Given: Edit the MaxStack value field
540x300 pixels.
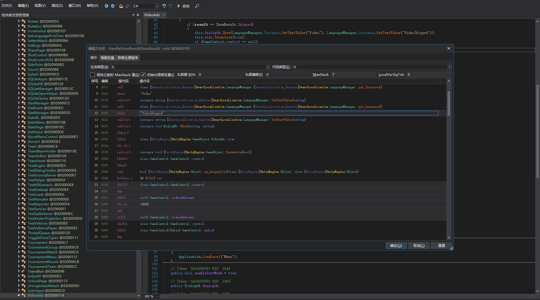Looking at the screenshot, I should pyautogui.click(x=353, y=75).
